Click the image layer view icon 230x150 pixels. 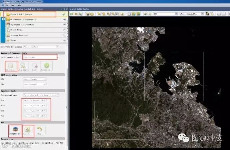(129, 14)
